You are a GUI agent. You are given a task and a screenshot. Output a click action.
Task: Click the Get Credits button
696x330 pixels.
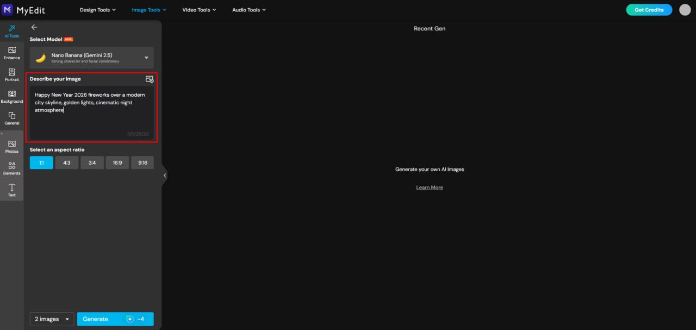(649, 10)
